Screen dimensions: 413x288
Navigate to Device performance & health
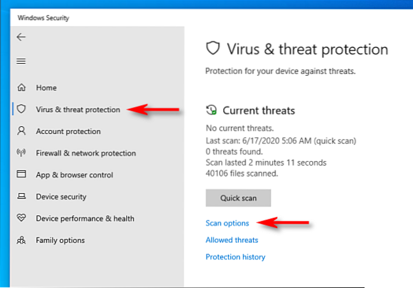(85, 219)
